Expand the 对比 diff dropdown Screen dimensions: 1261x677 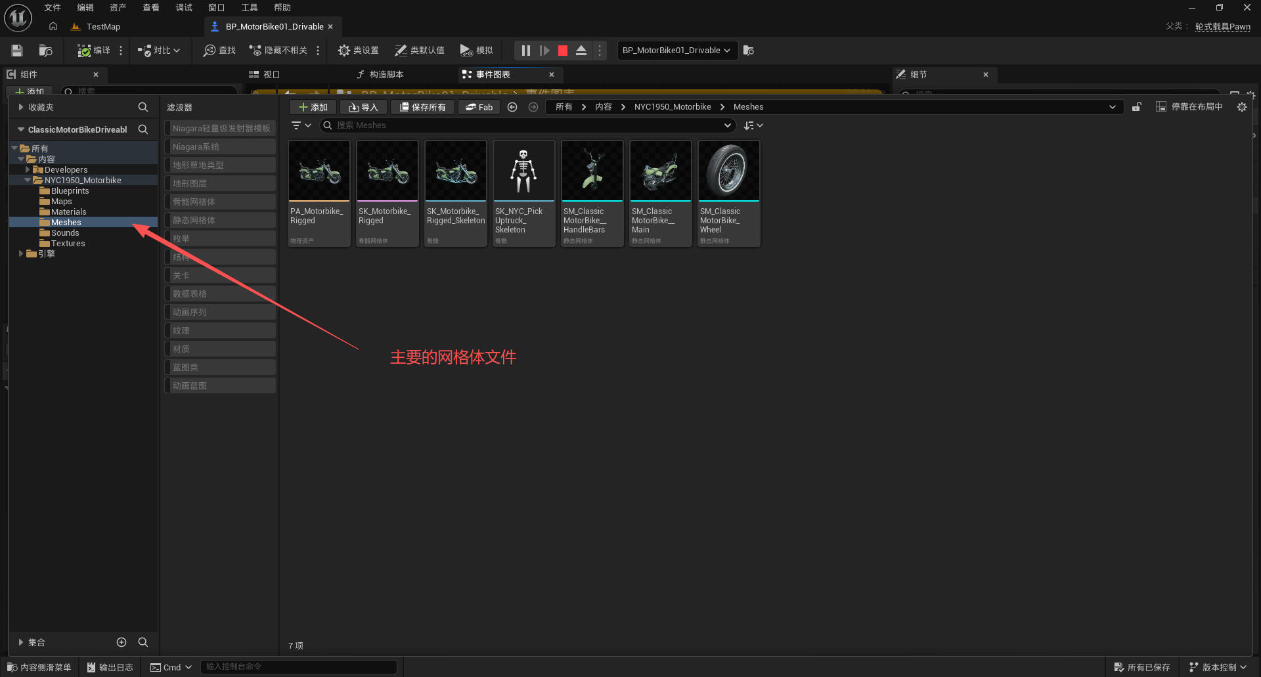(159, 51)
